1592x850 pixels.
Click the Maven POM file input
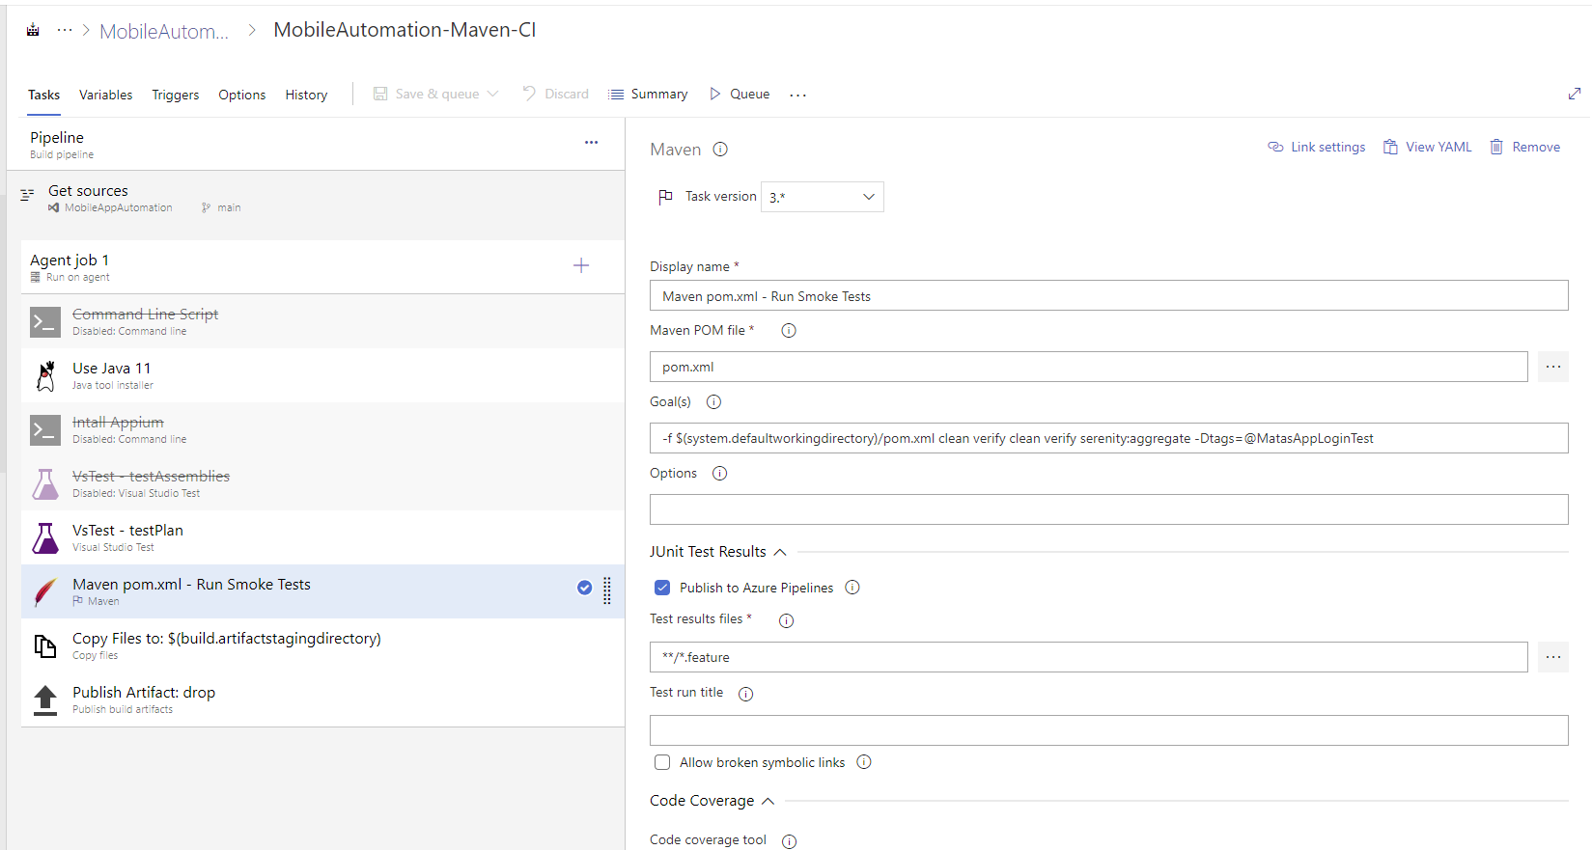[x=1088, y=367]
